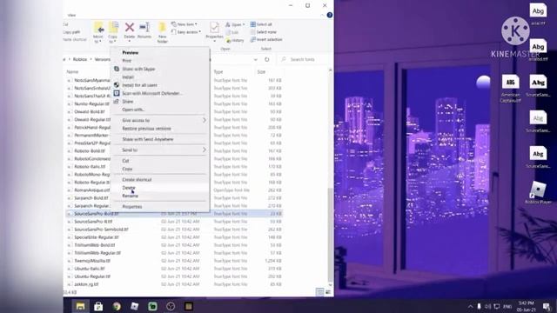Click the blue help question mark icon
Image resolution: width=557 pixels, height=313 pixels.
[x=330, y=15]
